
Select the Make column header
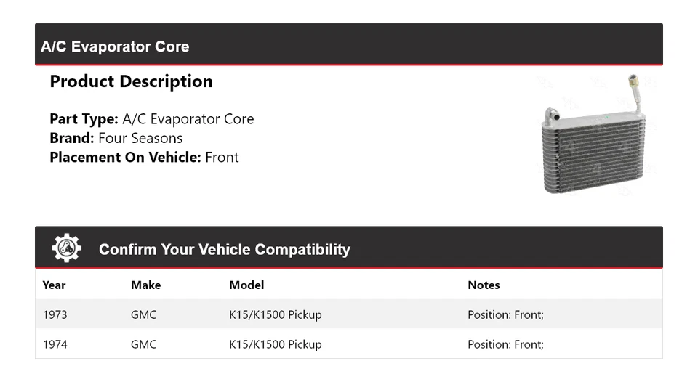click(145, 285)
